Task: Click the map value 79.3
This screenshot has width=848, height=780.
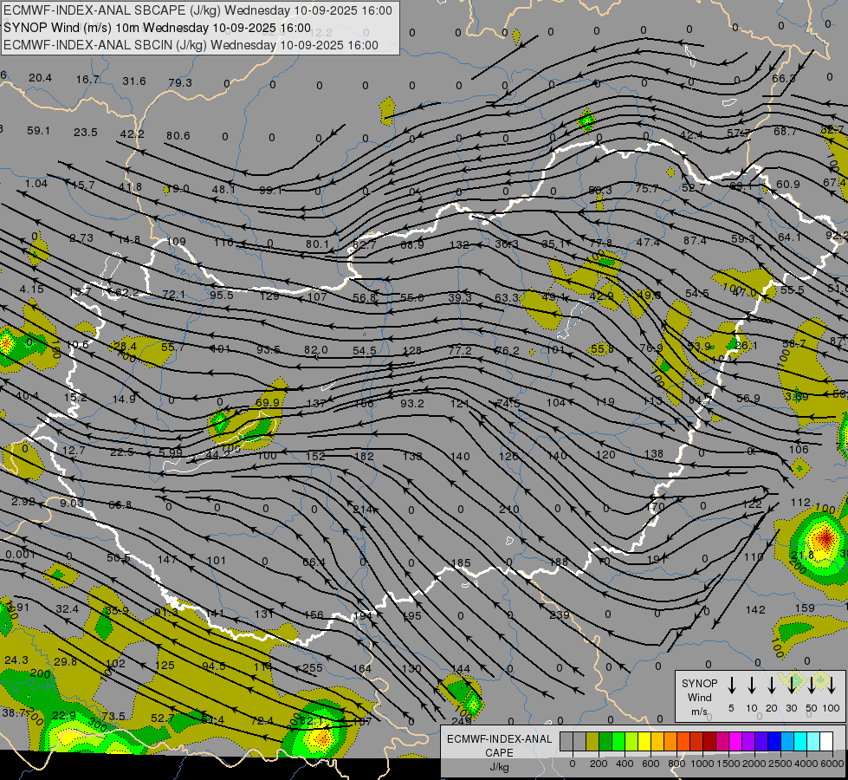Action: (180, 83)
